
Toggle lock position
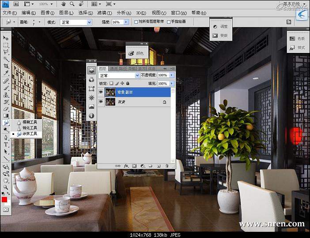coord(122,83)
